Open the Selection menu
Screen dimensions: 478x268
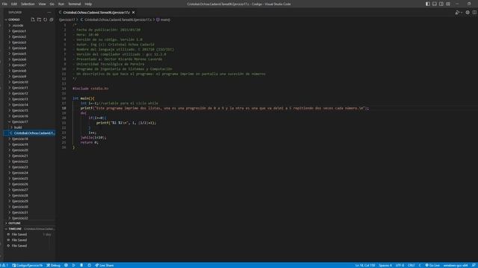[x=28, y=4]
